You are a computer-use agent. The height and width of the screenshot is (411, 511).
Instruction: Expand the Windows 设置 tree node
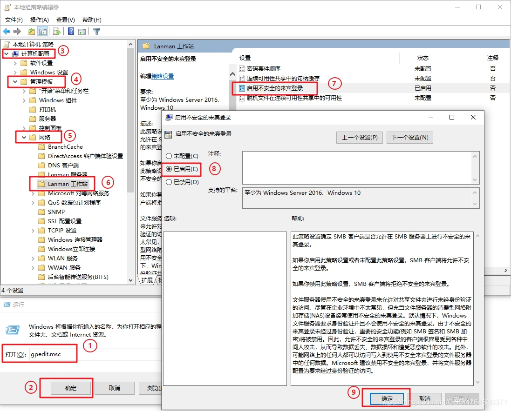[x=15, y=72]
